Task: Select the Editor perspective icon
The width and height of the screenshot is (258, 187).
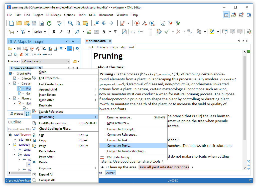Action: [x=226, y=15]
